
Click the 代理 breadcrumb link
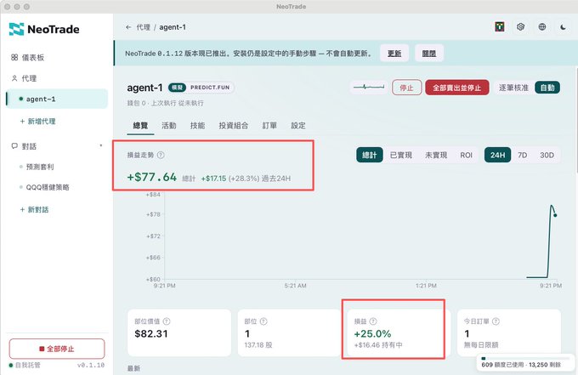tap(144, 27)
